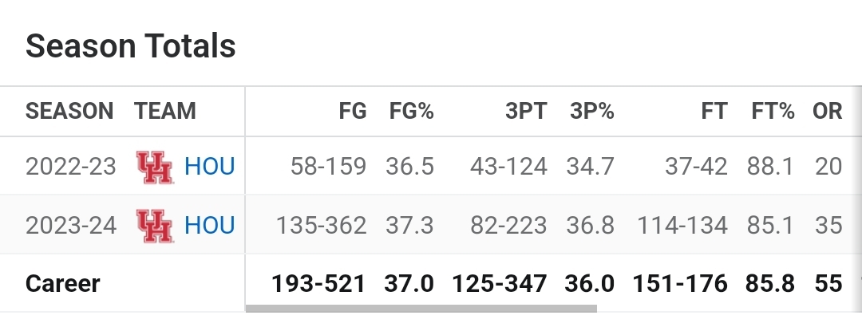Open the HOU team link for 2022-23
The image size is (862, 331).
(x=209, y=167)
